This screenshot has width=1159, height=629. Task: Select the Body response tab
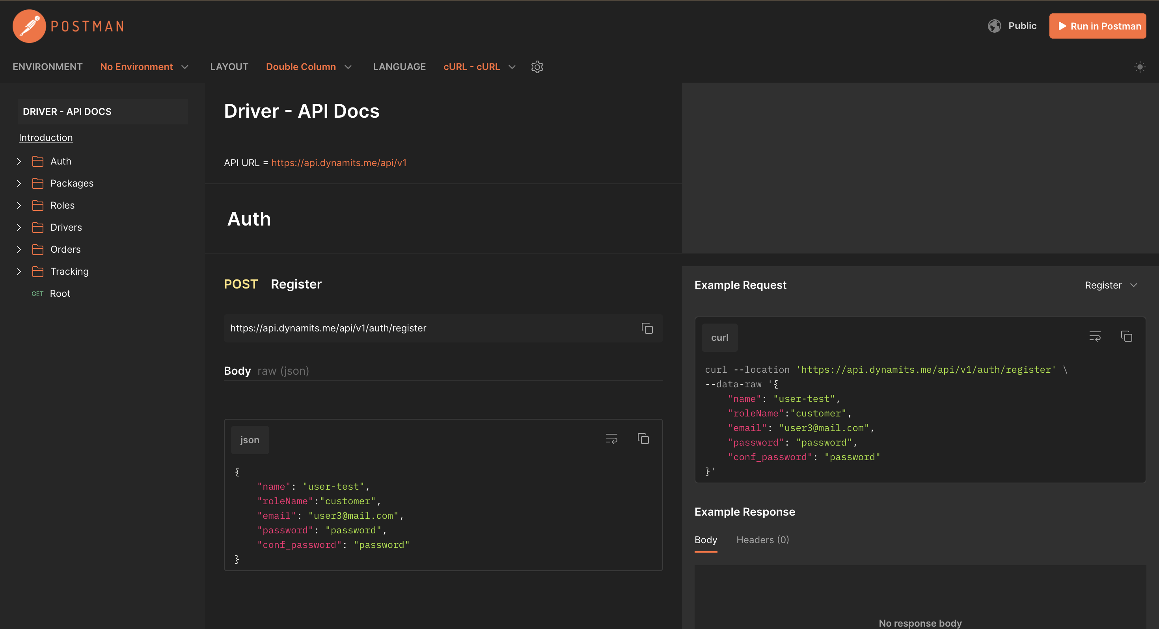click(706, 540)
